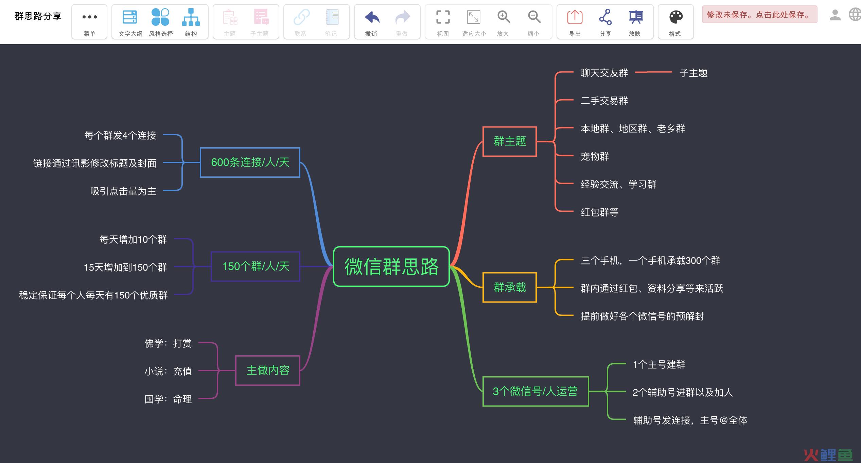Select the 主做内容 topic node
The width and height of the screenshot is (861, 463).
(268, 371)
